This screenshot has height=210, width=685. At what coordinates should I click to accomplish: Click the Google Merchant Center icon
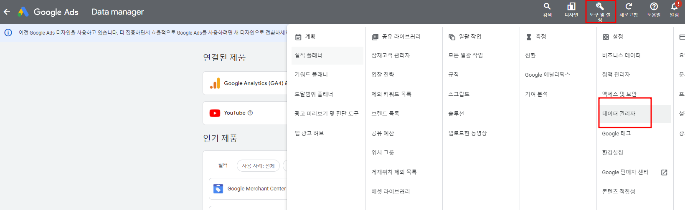pyautogui.click(x=218, y=189)
